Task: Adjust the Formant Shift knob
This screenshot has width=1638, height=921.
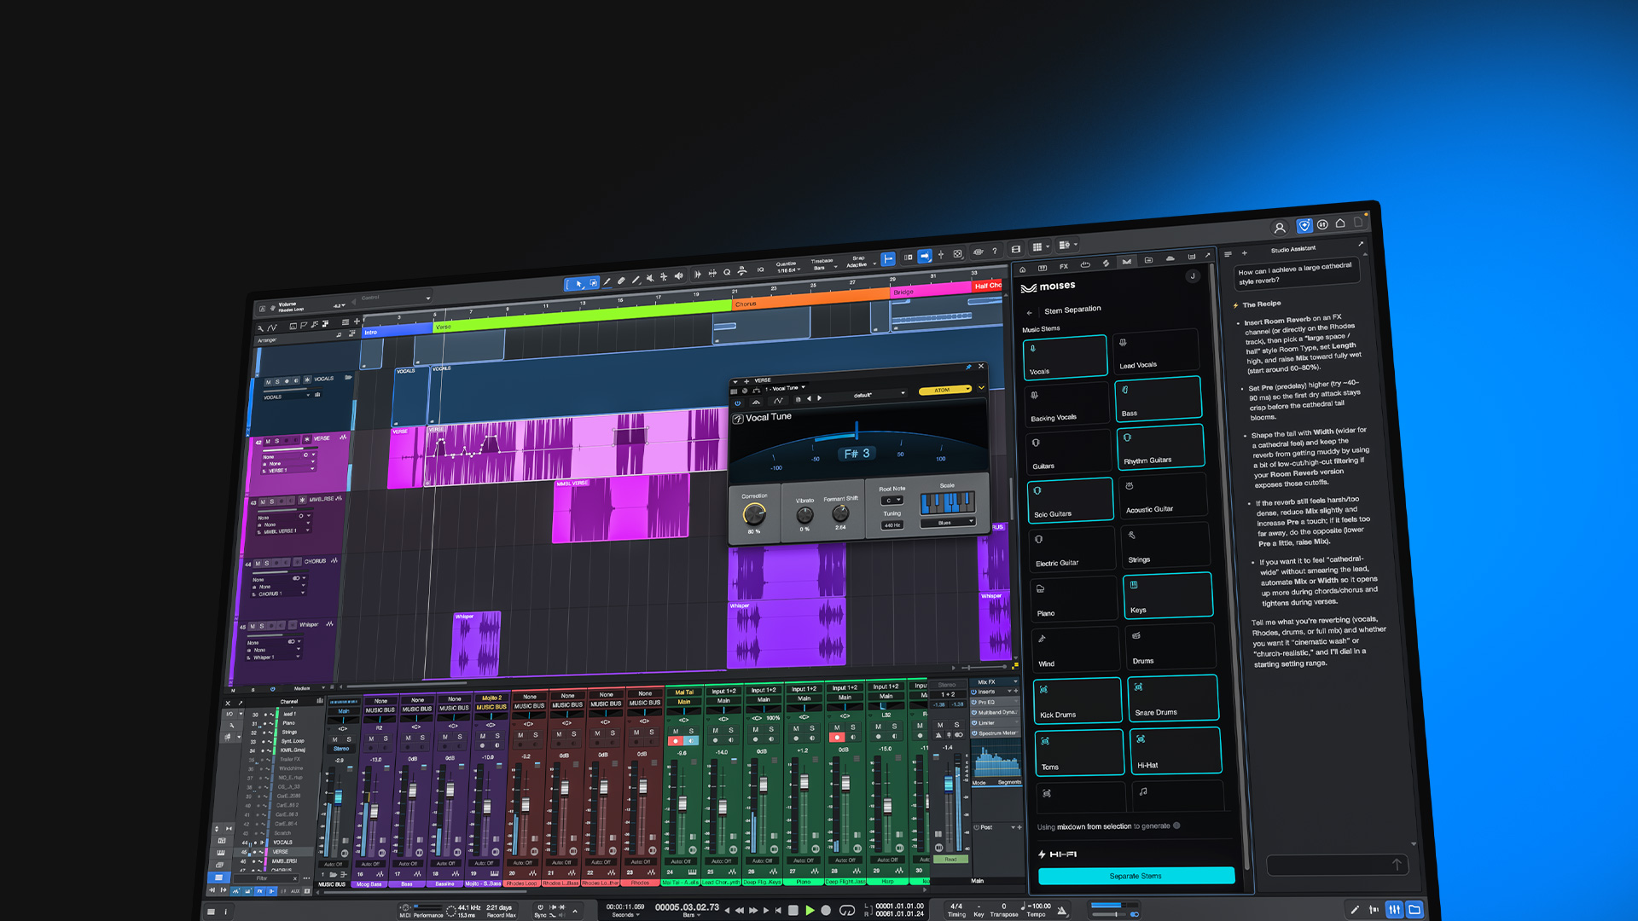Action: [840, 513]
